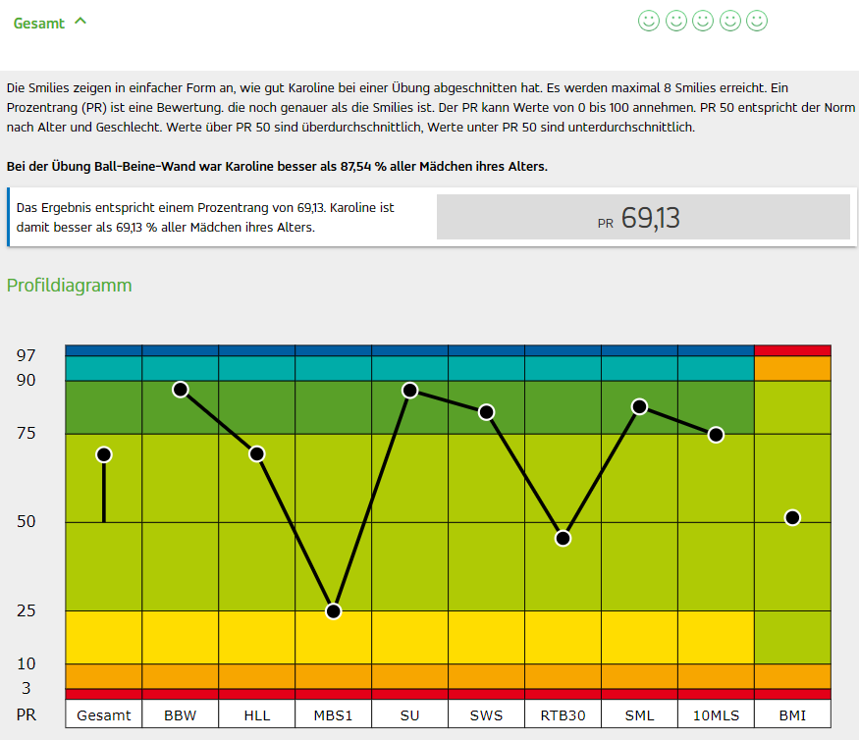
Task: Click the RTB30 data point marker
Action: tap(564, 538)
